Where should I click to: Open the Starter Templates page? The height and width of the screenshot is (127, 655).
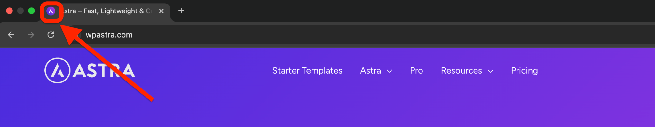(307, 71)
